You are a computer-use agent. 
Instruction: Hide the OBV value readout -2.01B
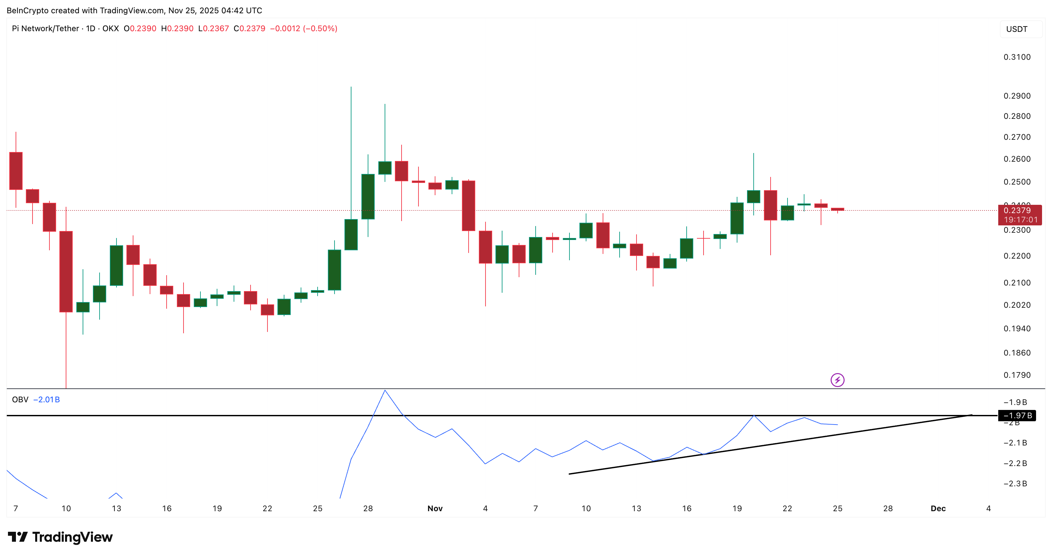click(x=46, y=399)
